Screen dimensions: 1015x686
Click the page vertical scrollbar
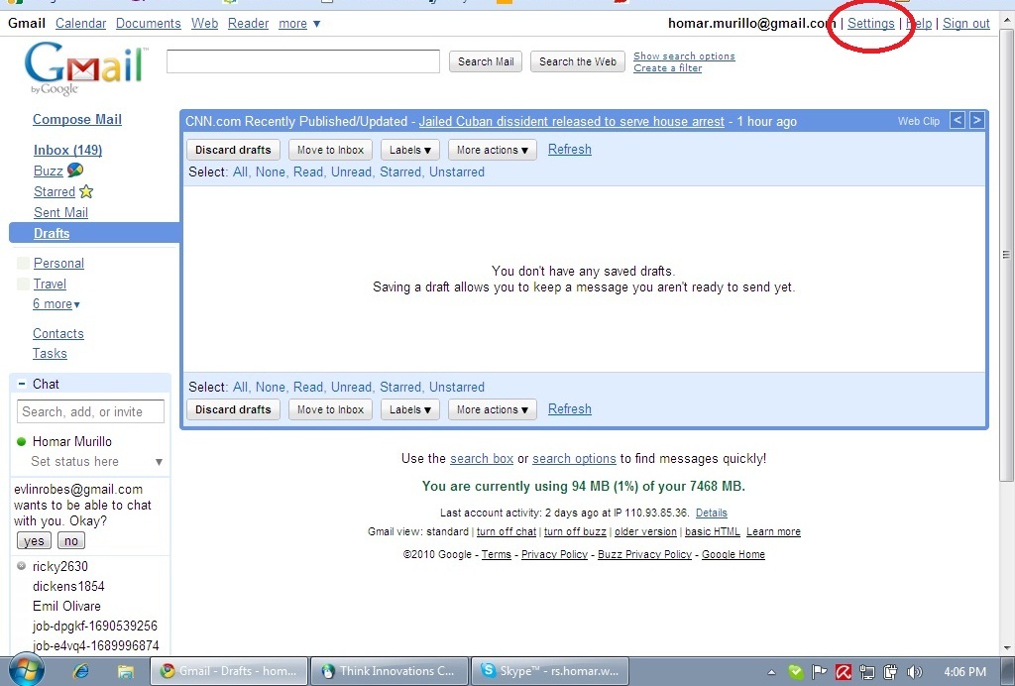coord(1007,255)
